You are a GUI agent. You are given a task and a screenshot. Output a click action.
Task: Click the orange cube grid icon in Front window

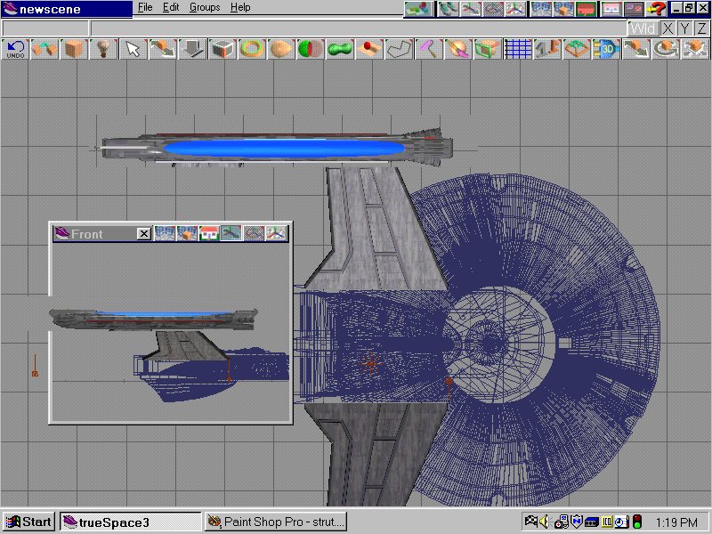click(x=187, y=233)
